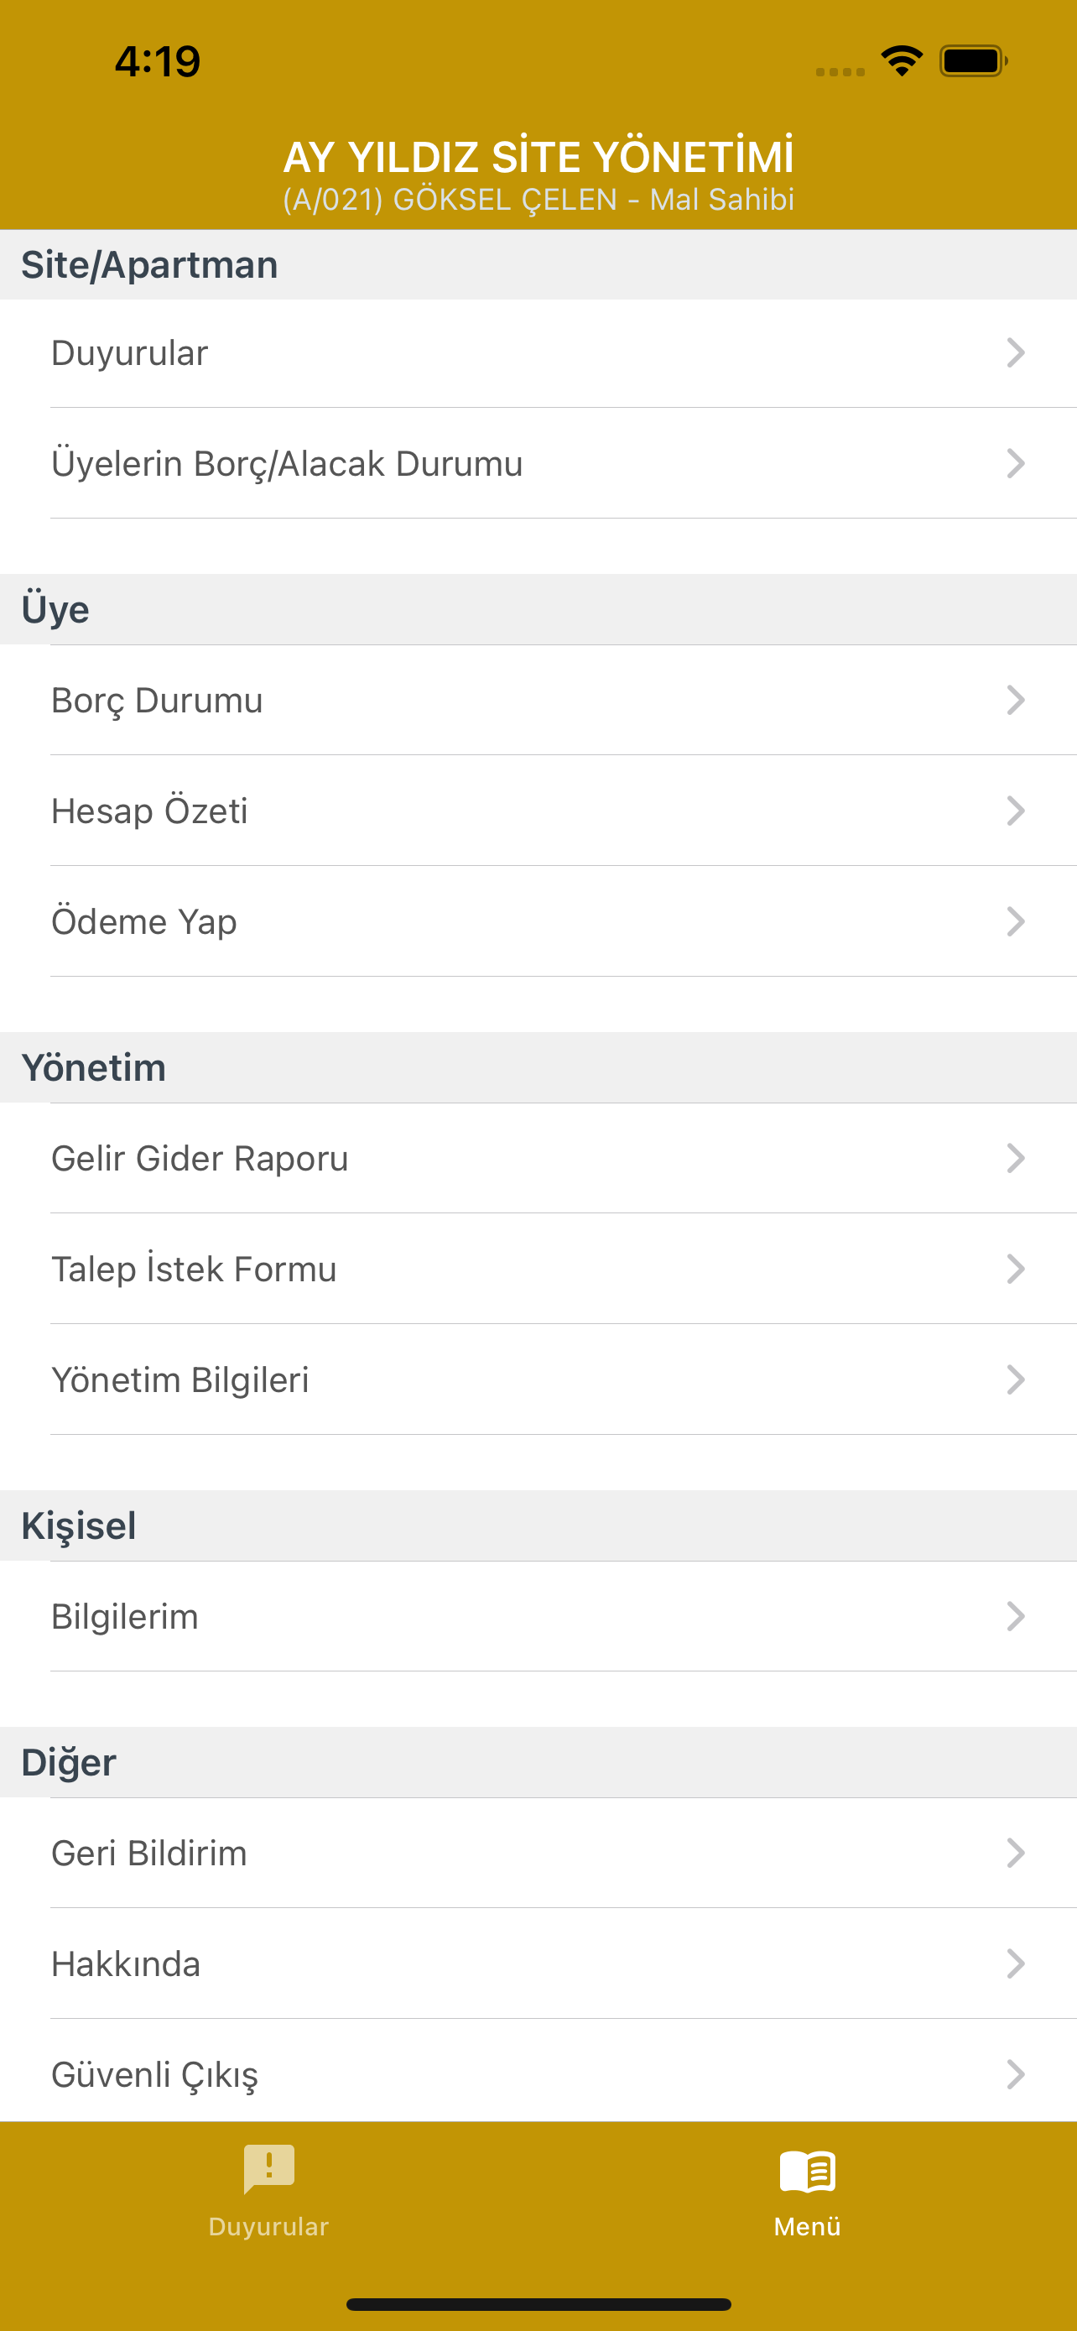Screen dimensions: 1077x2331
Task: Click chevron arrow beside Ödeme Yap
Action: coord(1016,921)
